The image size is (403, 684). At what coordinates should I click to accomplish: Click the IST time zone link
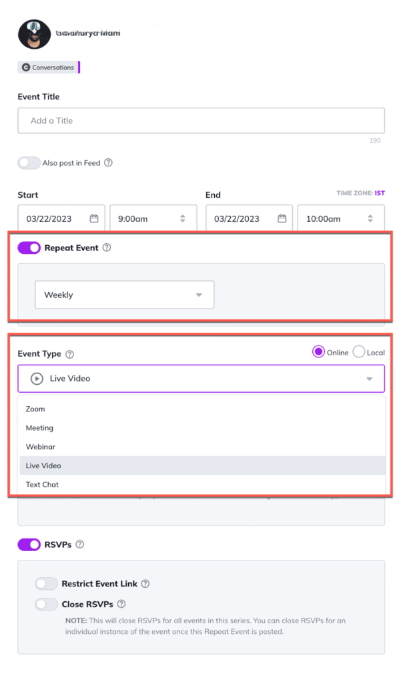[x=380, y=193]
